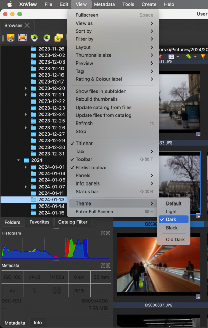The image size is (208, 328).
Task: Expand the 2023-12-20 folder
Action: (26, 88)
